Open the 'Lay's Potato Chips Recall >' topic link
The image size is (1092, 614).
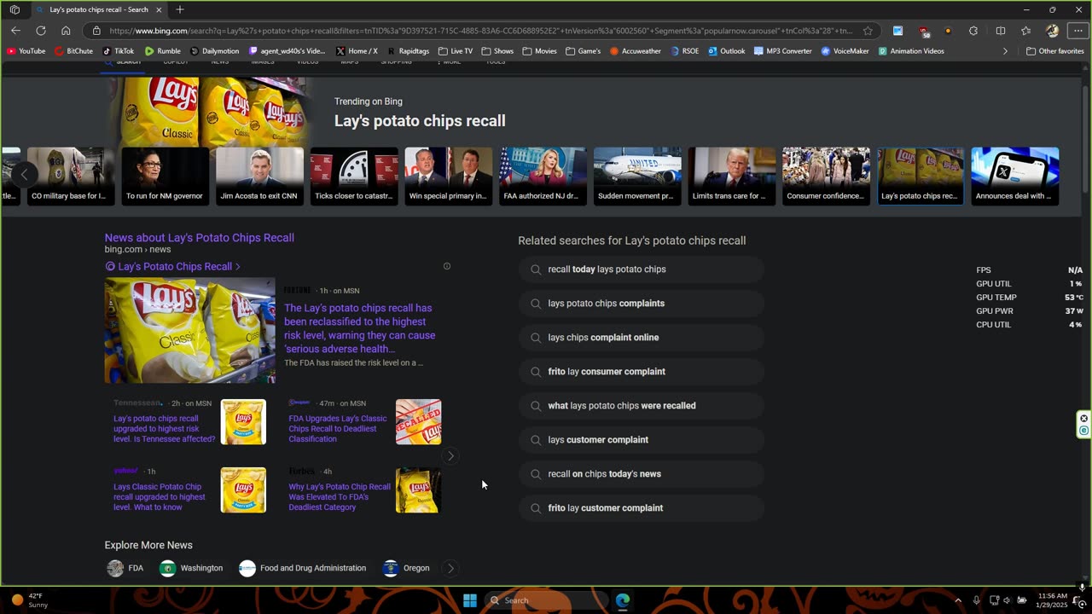pyautogui.click(x=173, y=267)
